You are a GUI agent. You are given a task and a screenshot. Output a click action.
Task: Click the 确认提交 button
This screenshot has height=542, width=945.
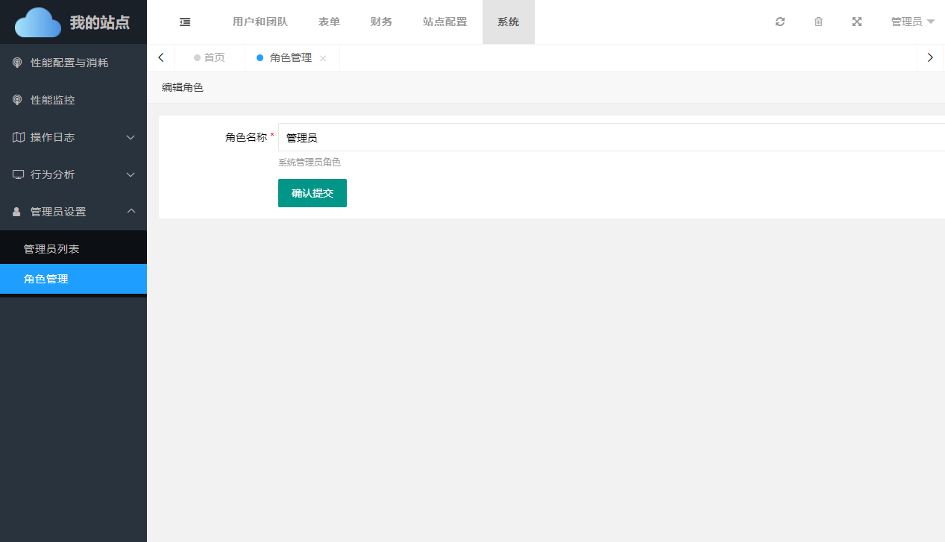[x=312, y=193]
